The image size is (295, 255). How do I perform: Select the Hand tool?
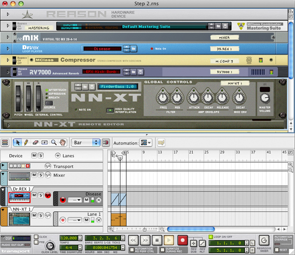[x=62, y=142]
